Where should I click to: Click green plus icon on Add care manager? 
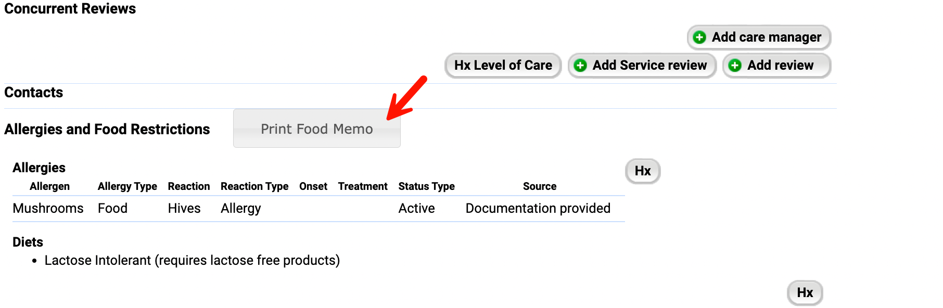(x=700, y=37)
